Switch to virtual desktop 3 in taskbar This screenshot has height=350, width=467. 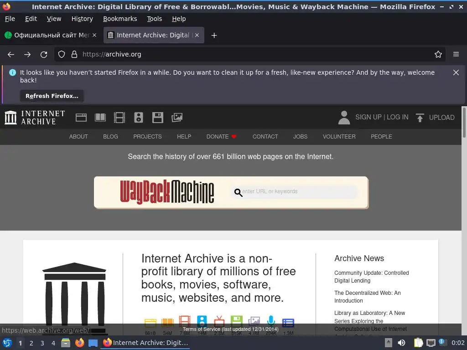[42, 343]
